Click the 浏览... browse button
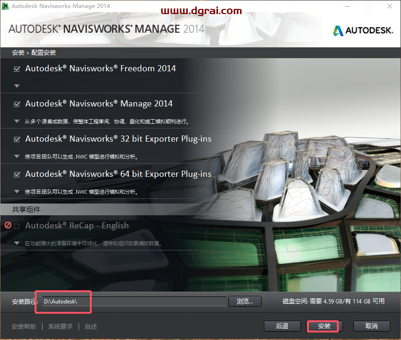 (245, 301)
